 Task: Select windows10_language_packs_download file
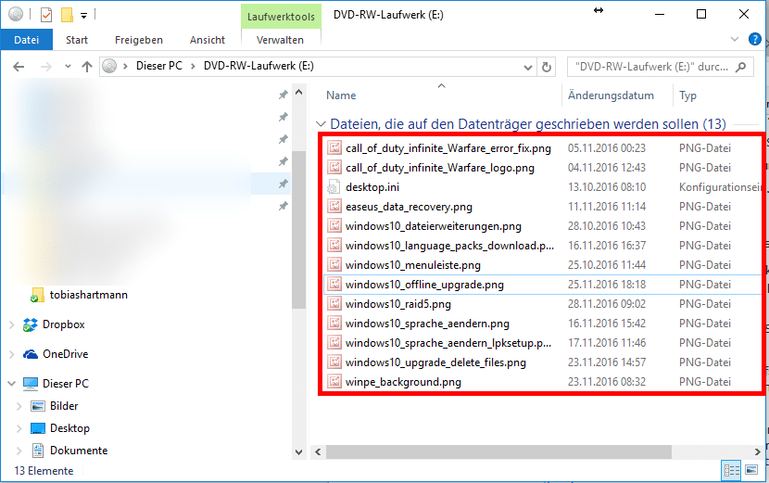point(449,246)
